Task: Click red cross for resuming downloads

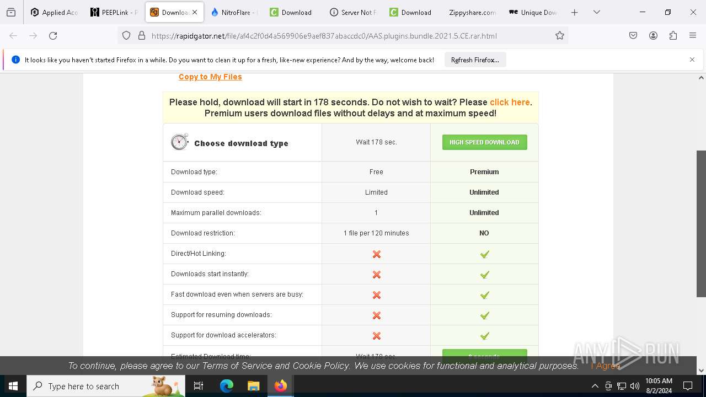Action: pyautogui.click(x=376, y=315)
